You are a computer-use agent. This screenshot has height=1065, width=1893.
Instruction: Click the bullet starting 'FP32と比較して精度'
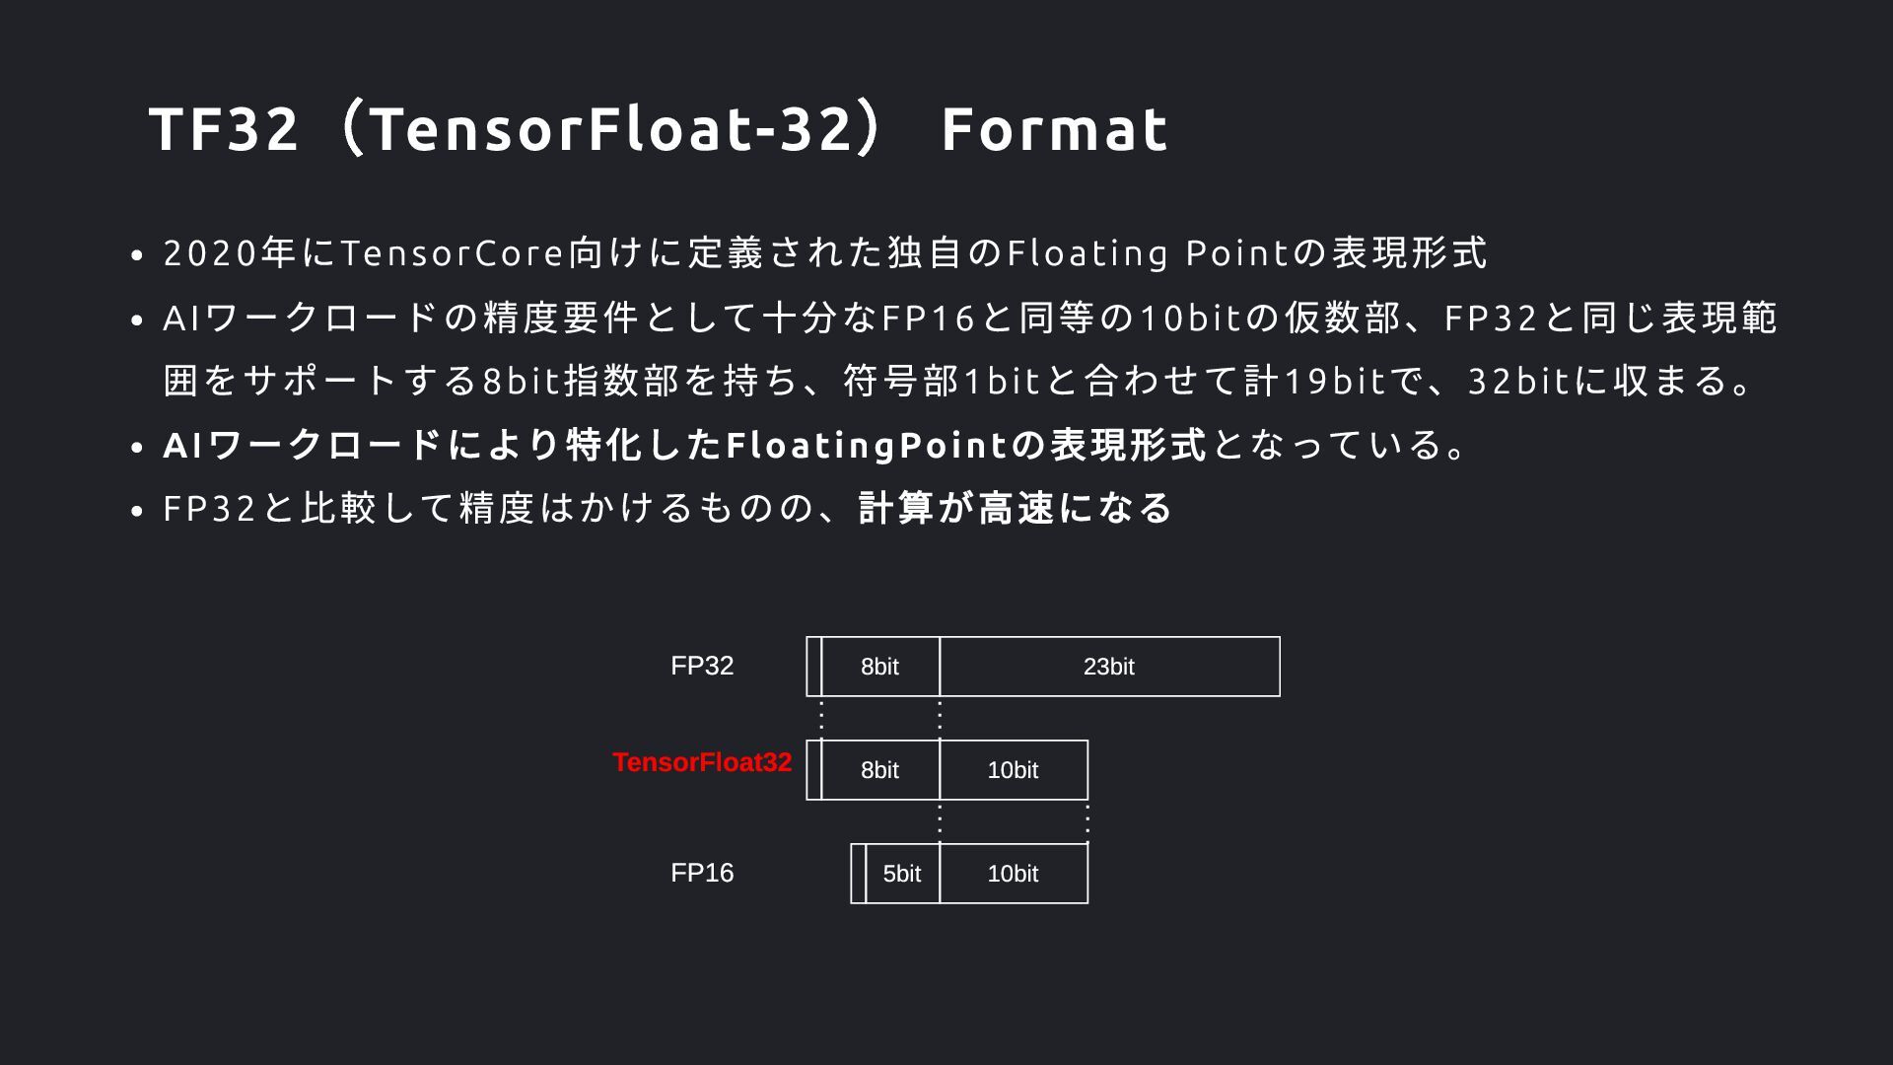point(667,508)
